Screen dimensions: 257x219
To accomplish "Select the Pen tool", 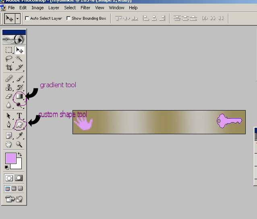I will click(9, 125).
